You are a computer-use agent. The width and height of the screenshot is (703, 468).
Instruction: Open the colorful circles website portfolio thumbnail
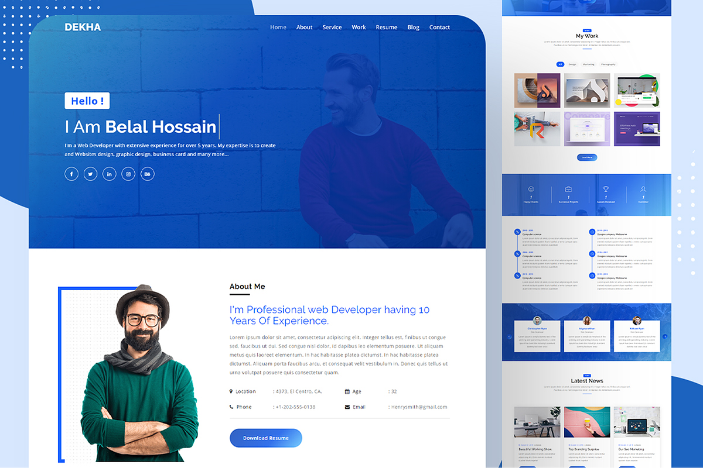[637, 91]
